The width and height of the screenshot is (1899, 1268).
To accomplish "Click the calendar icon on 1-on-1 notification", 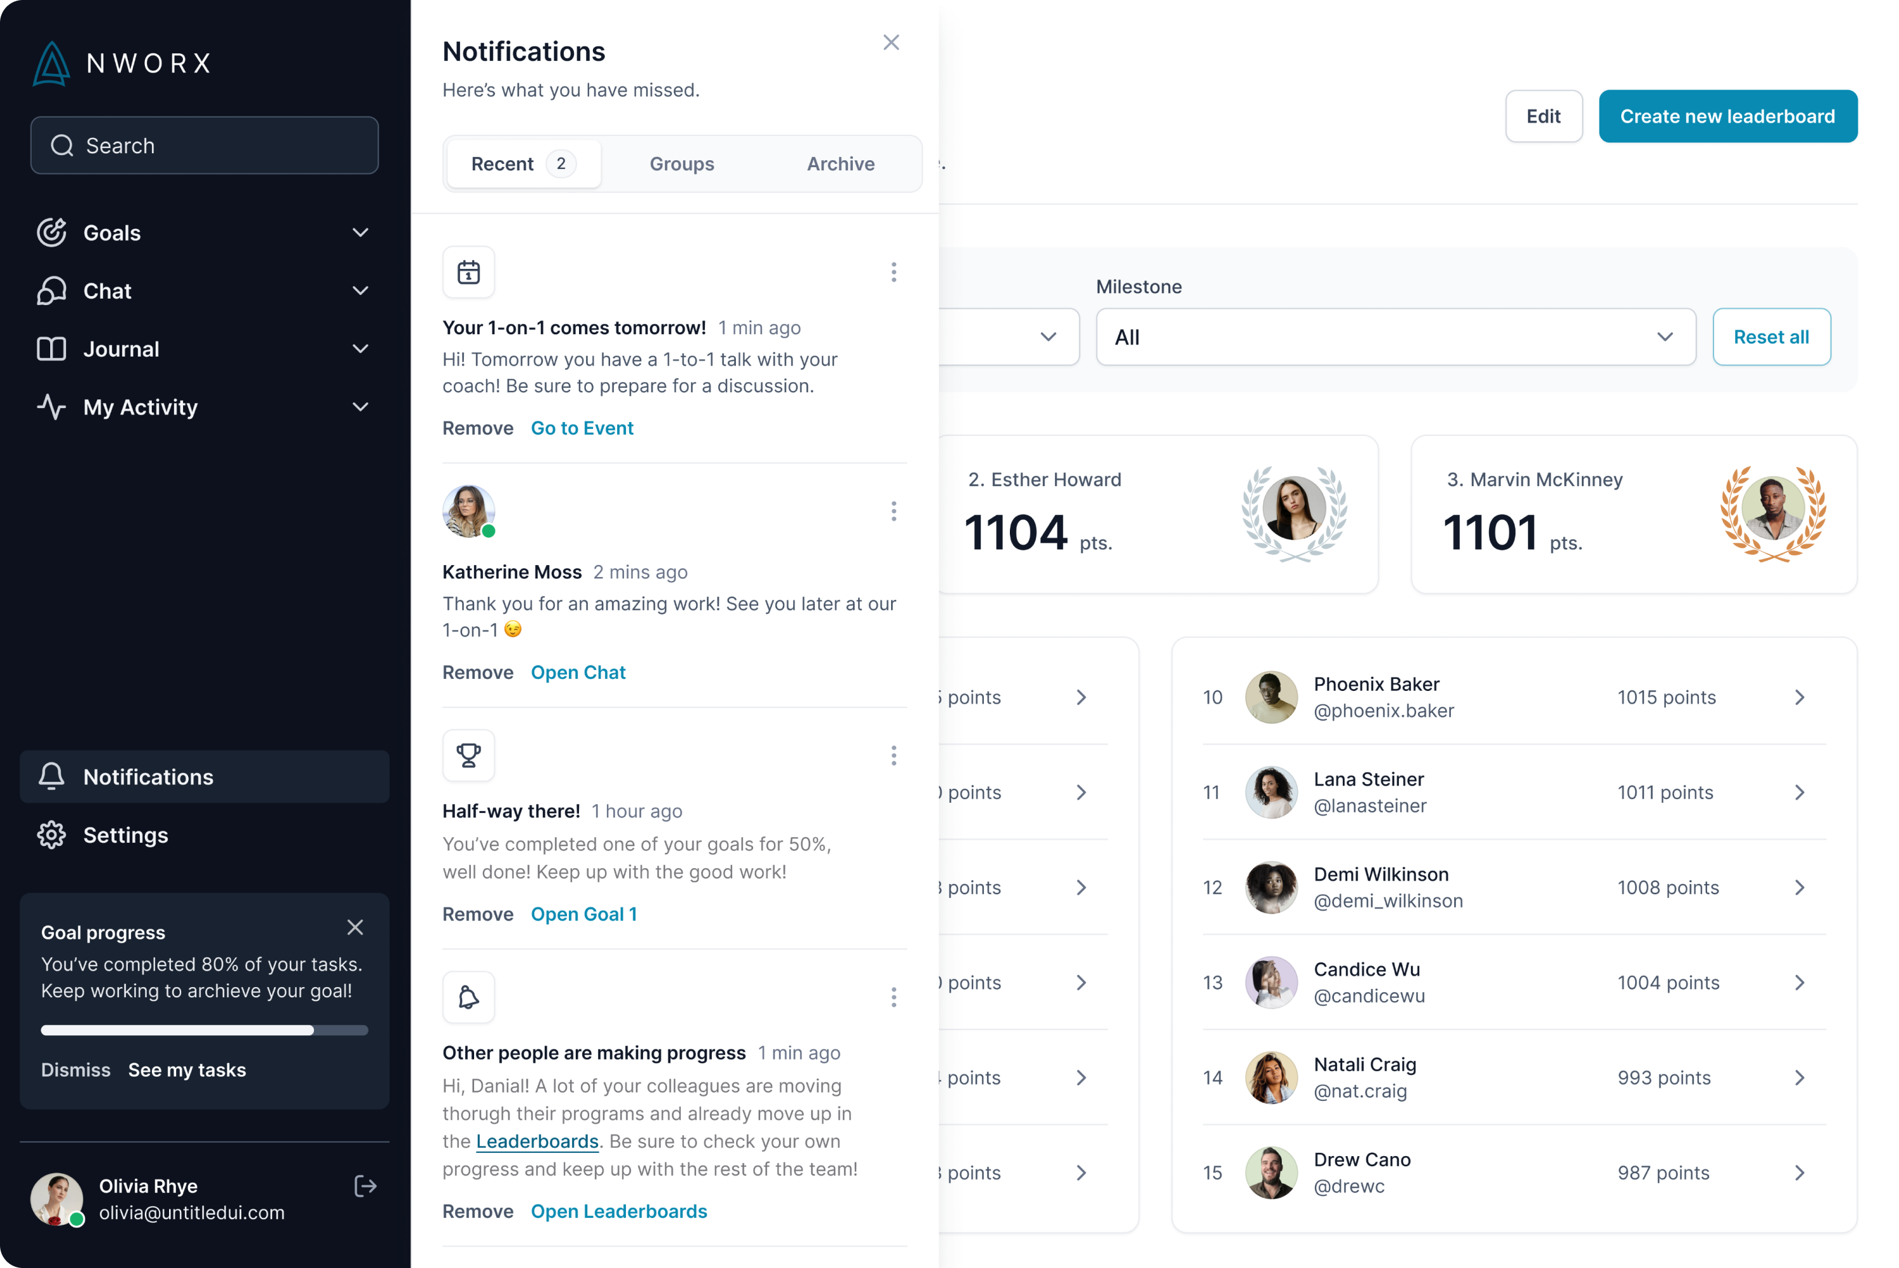I will coord(468,272).
